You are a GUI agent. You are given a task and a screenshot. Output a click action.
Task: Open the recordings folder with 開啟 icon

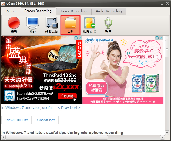[x=71, y=25]
